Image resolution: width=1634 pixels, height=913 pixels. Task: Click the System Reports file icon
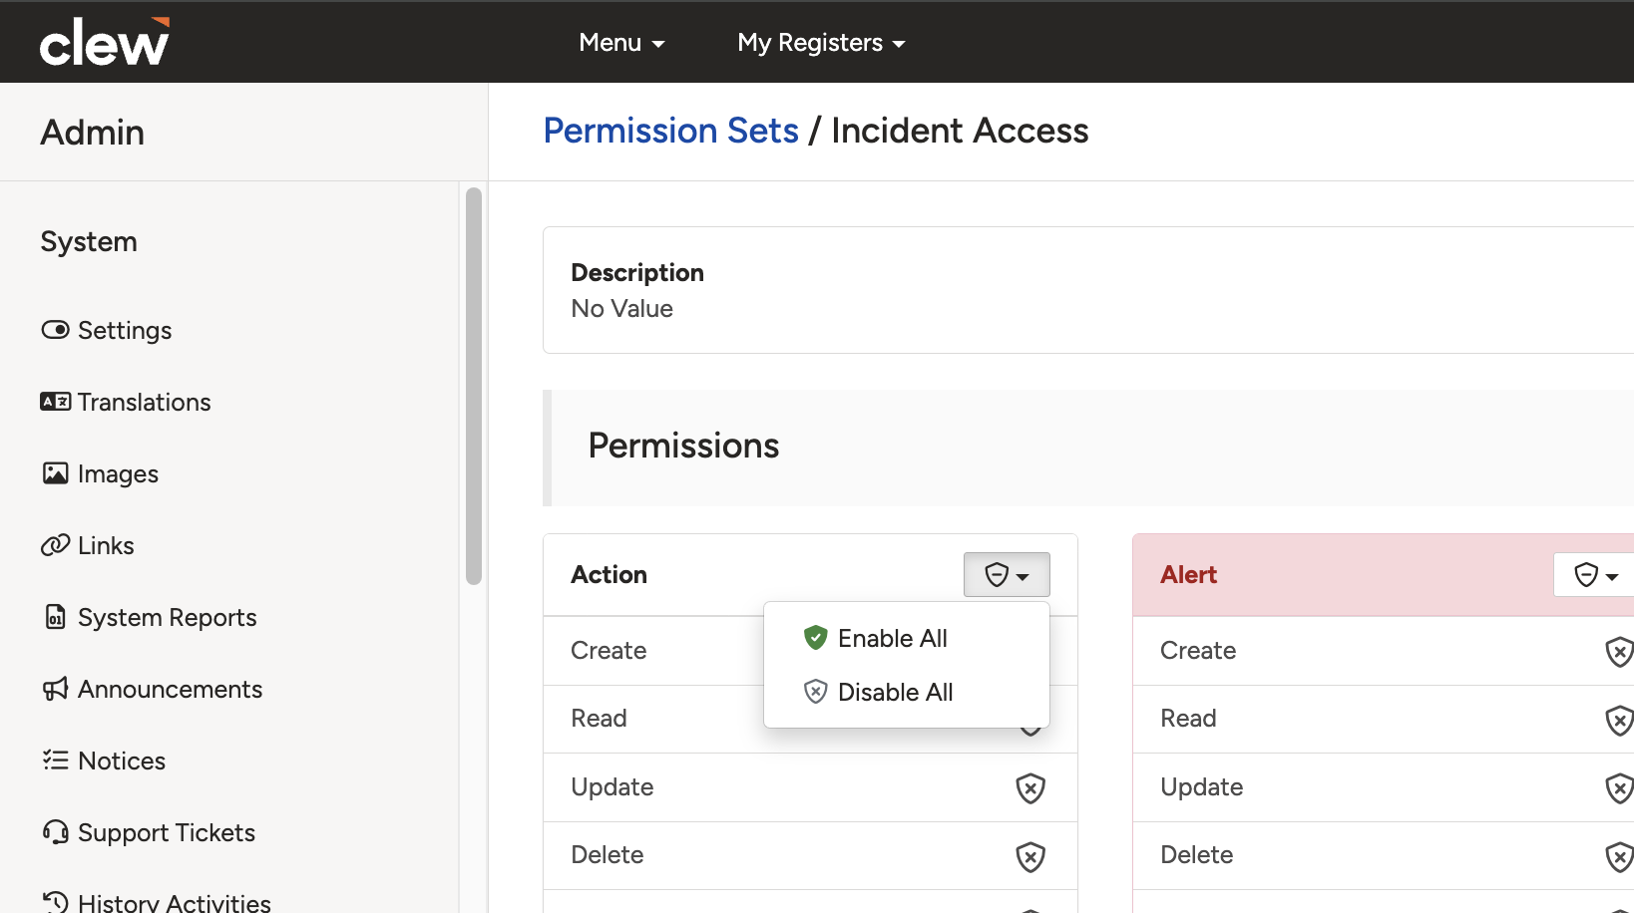(x=55, y=617)
